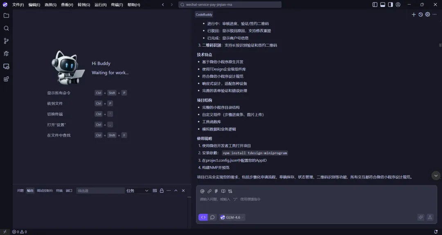
Task: Start a new chat with plus icon
Action: [x=413, y=14]
